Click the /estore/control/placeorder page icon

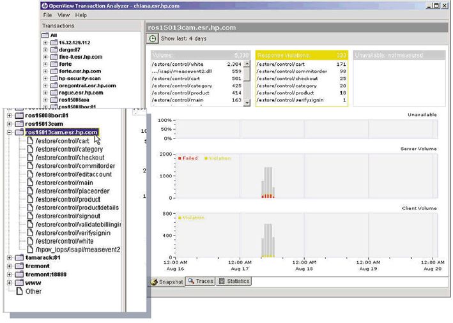pos(30,191)
